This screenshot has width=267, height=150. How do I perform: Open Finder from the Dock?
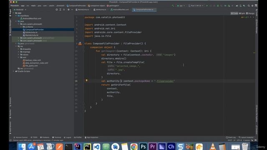(22, 147)
